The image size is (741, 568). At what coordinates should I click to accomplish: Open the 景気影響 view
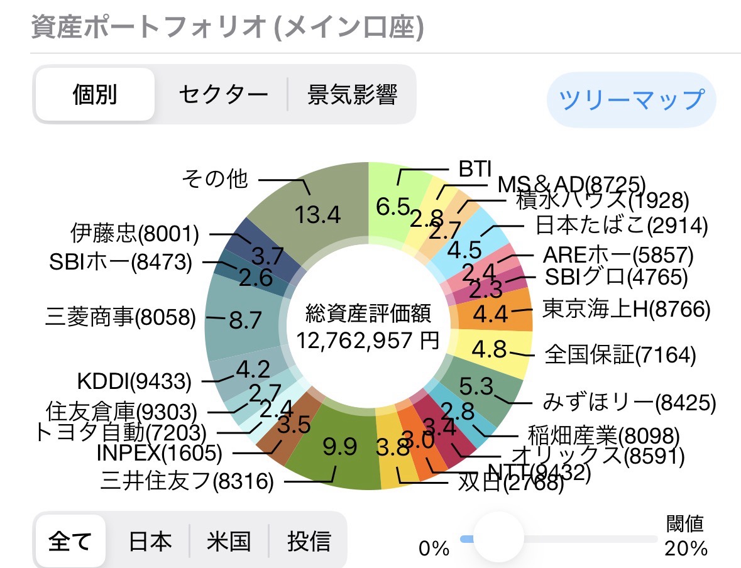(x=352, y=95)
